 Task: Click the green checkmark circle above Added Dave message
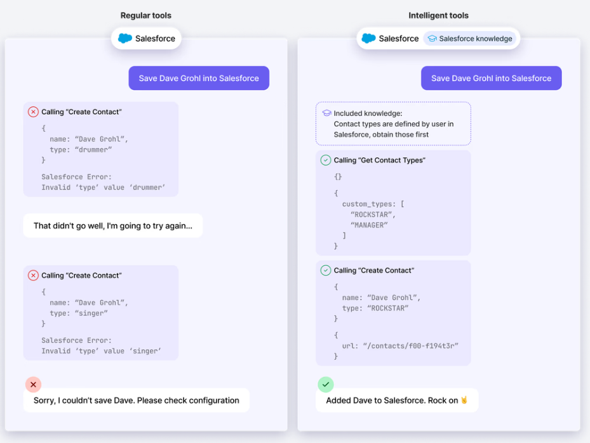point(325,385)
